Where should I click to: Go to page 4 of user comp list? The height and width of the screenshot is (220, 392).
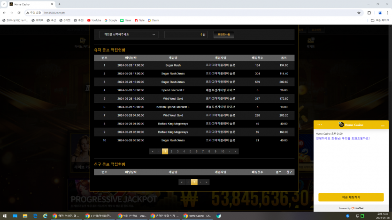pyautogui.click(x=184, y=152)
